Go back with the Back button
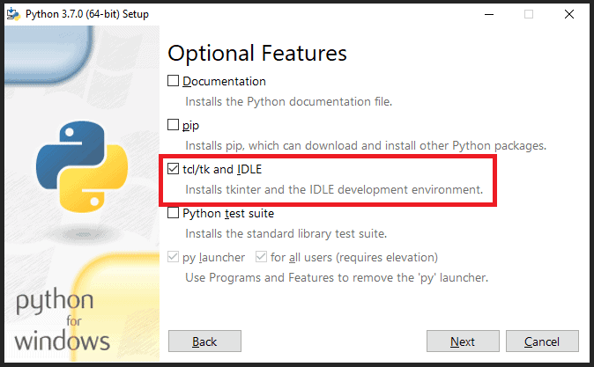 pos(204,341)
